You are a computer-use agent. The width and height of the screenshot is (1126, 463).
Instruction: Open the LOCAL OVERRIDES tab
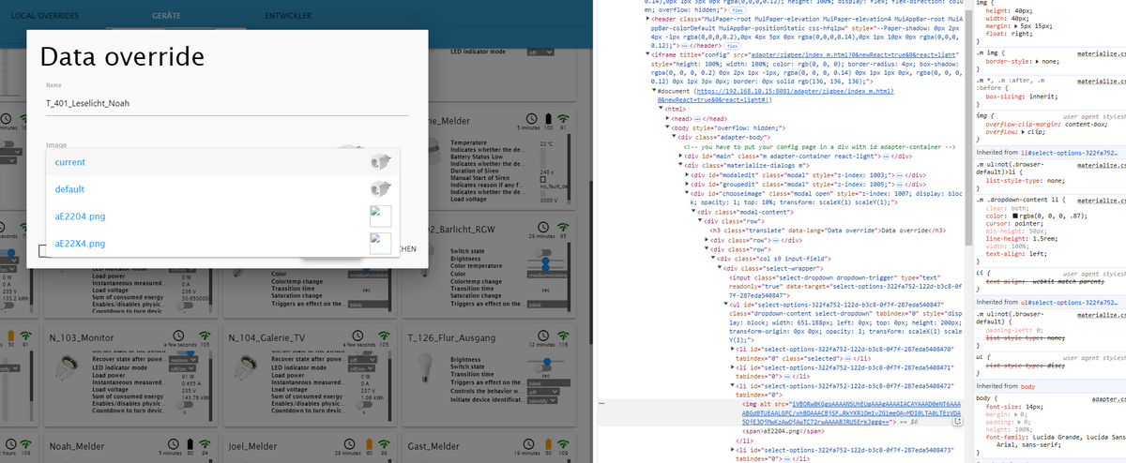(44, 17)
